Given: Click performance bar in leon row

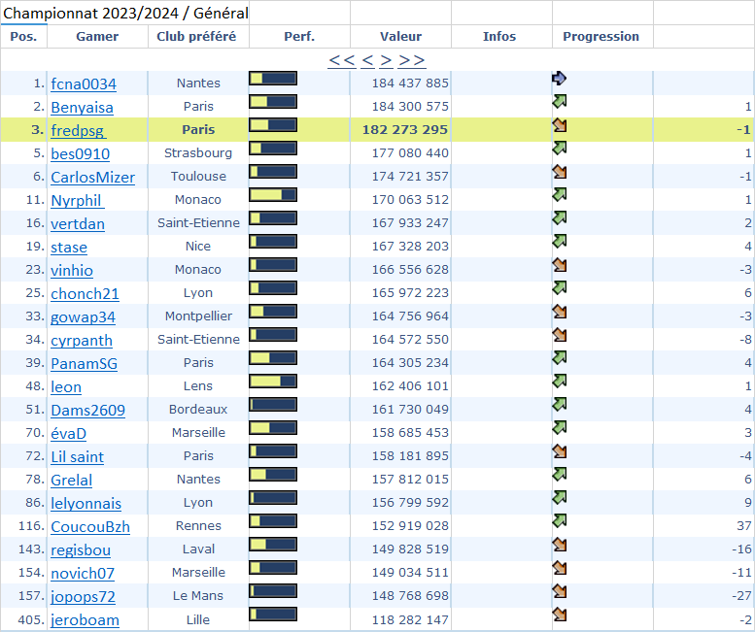Looking at the screenshot, I should point(273,382).
